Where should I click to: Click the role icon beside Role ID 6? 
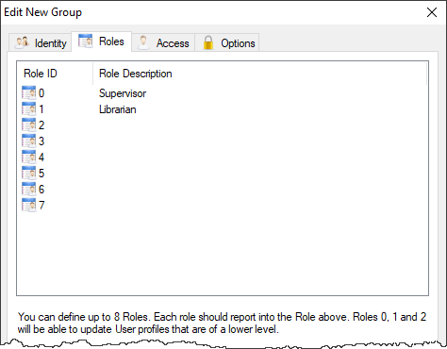[29, 190]
